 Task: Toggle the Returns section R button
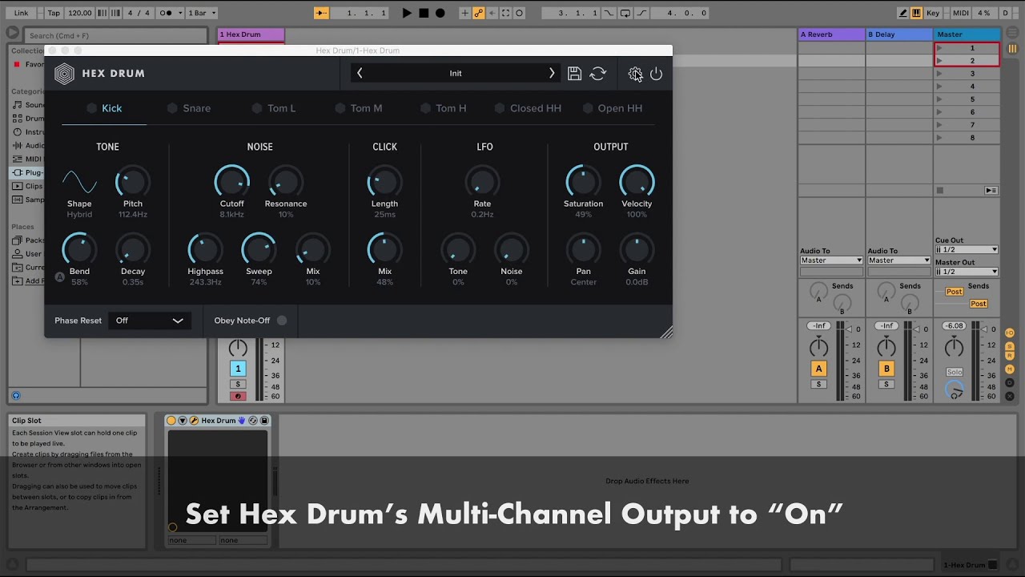click(1010, 356)
